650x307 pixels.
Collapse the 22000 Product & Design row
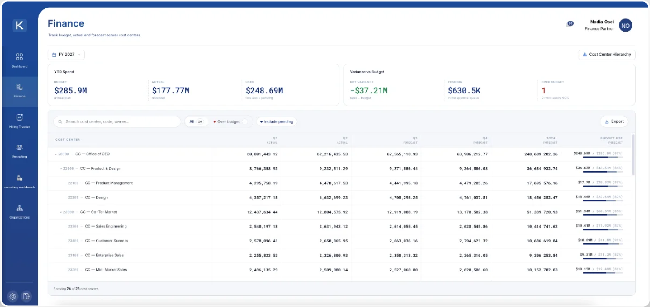pos(60,169)
